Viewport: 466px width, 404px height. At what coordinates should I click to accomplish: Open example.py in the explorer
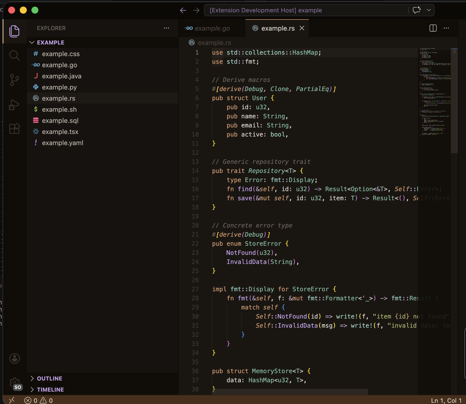(102, 87)
